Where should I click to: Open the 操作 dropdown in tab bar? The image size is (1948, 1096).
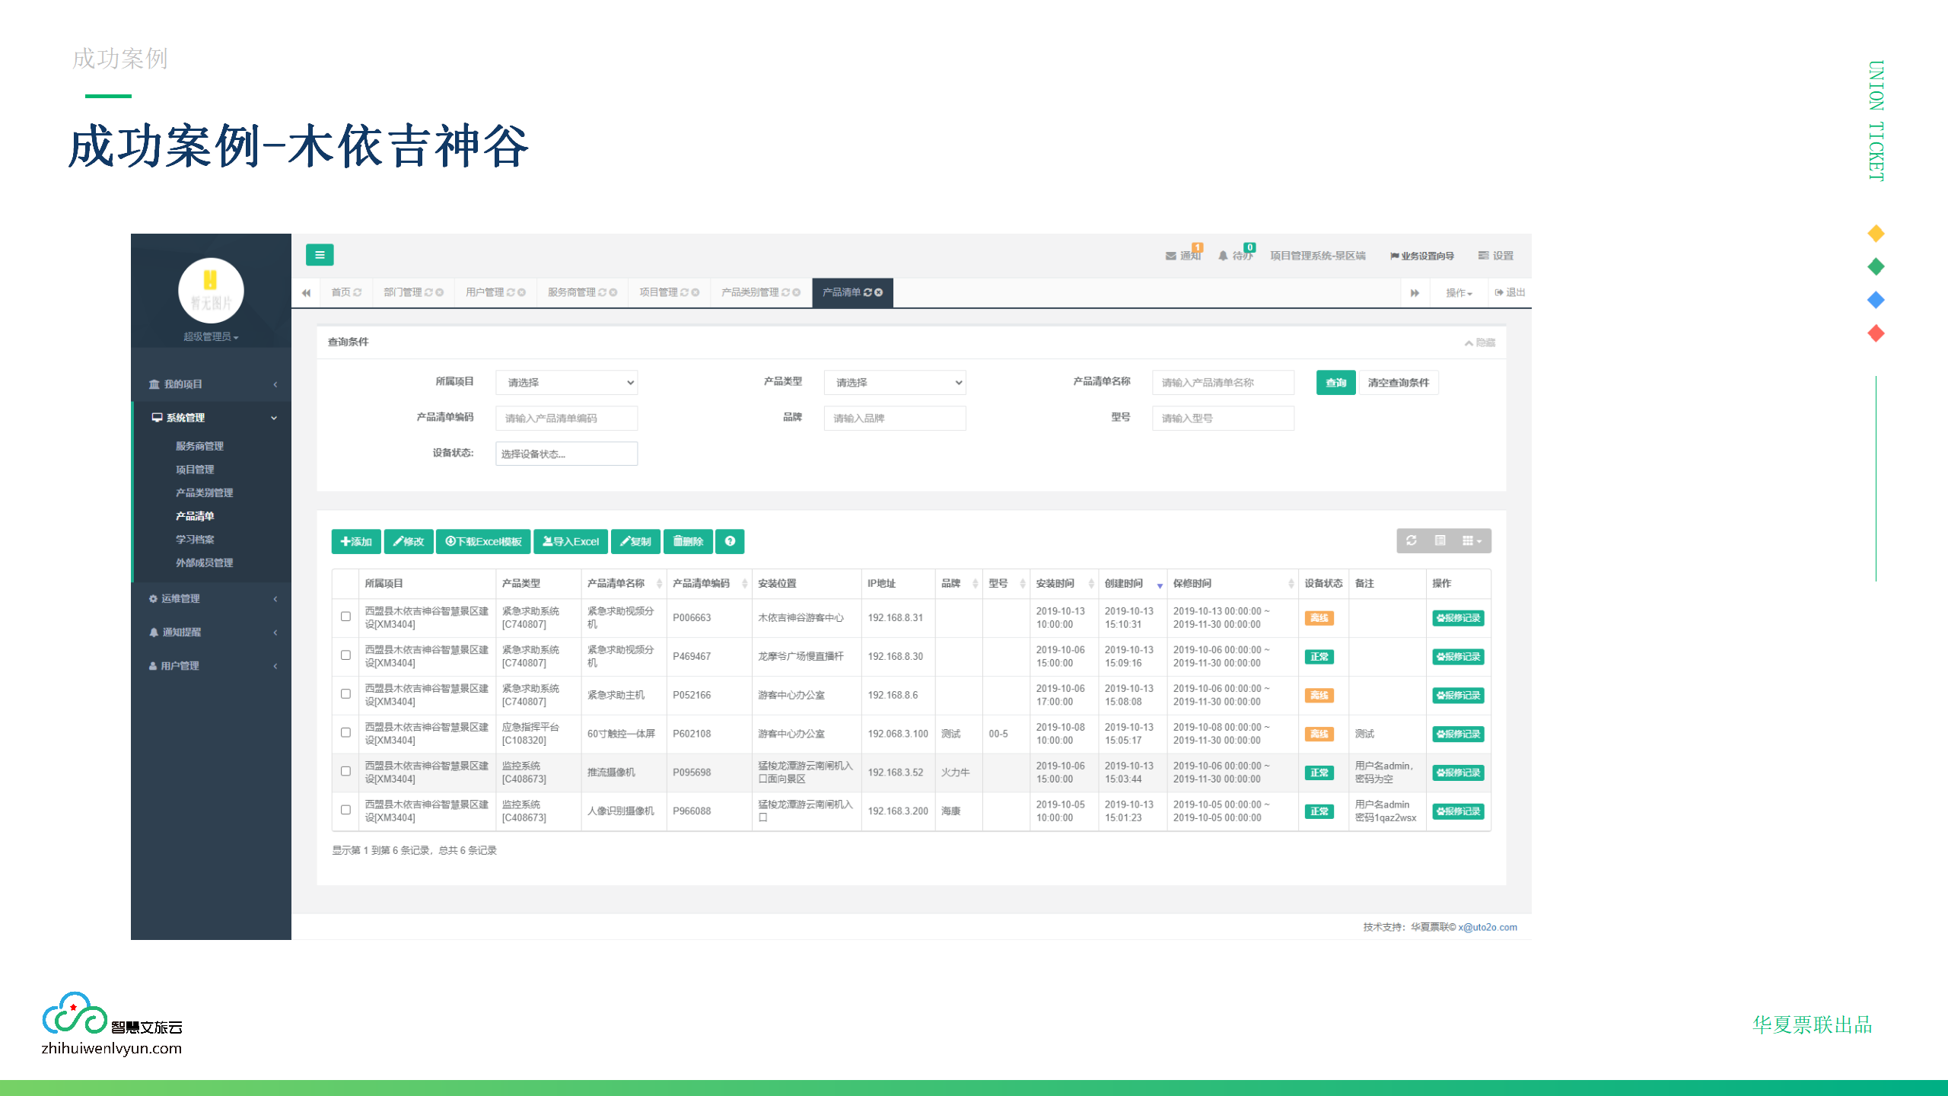[1459, 293]
